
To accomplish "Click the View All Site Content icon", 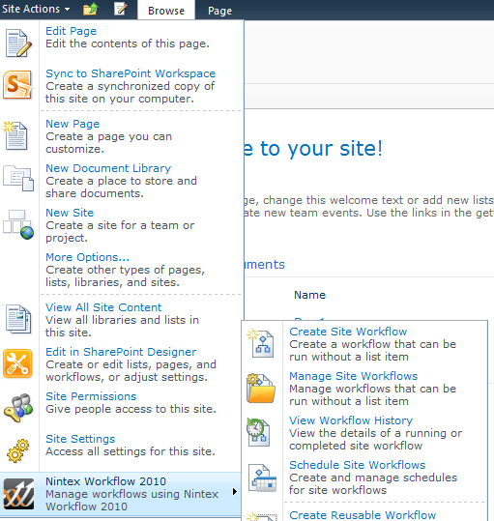I will click(18, 319).
